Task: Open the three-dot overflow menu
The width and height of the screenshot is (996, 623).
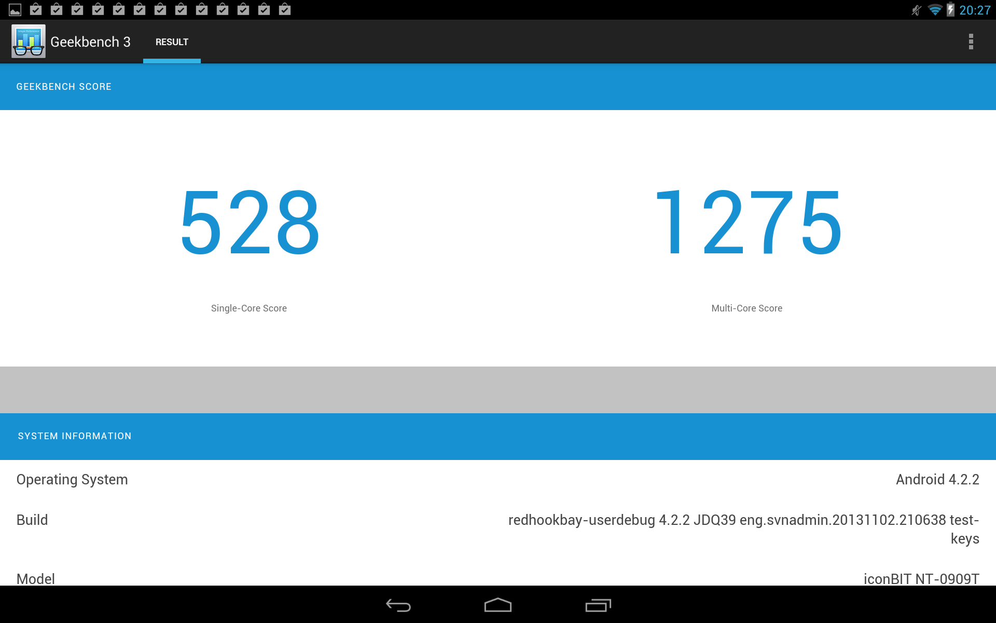Action: 971,42
